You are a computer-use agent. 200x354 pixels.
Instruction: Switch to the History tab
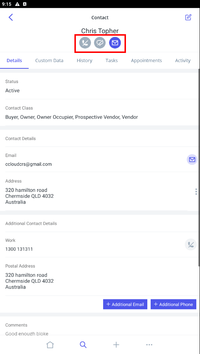point(84,61)
